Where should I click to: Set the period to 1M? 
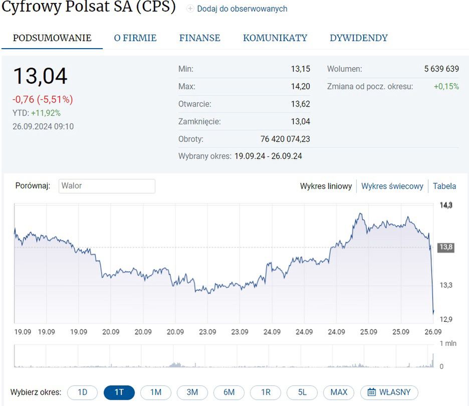pyautogui.click(x=156, y=392)
